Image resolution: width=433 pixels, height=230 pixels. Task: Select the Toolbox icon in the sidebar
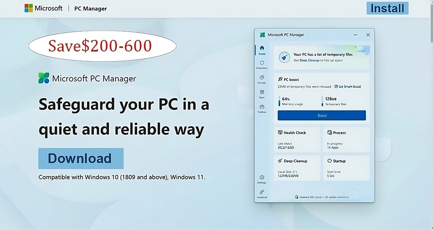262,107
